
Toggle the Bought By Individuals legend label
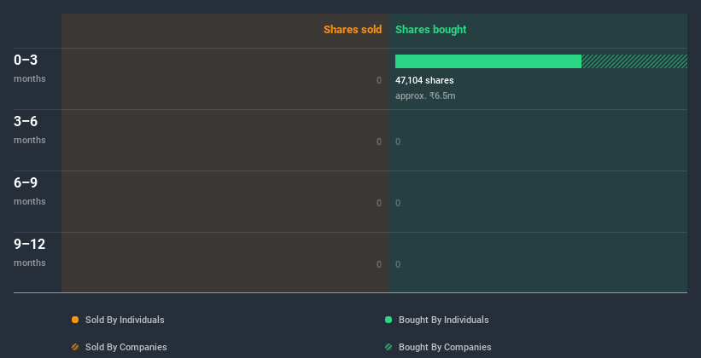tap(443, 320)
